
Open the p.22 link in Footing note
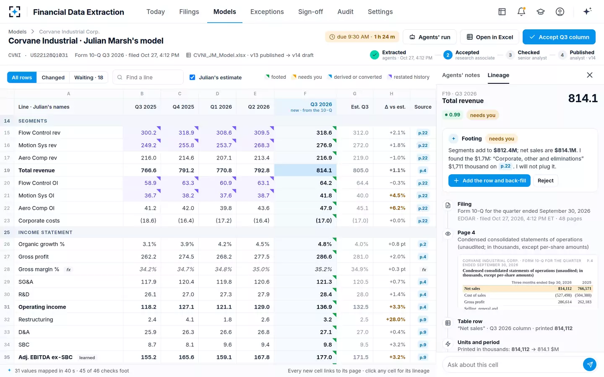[505, 166]
